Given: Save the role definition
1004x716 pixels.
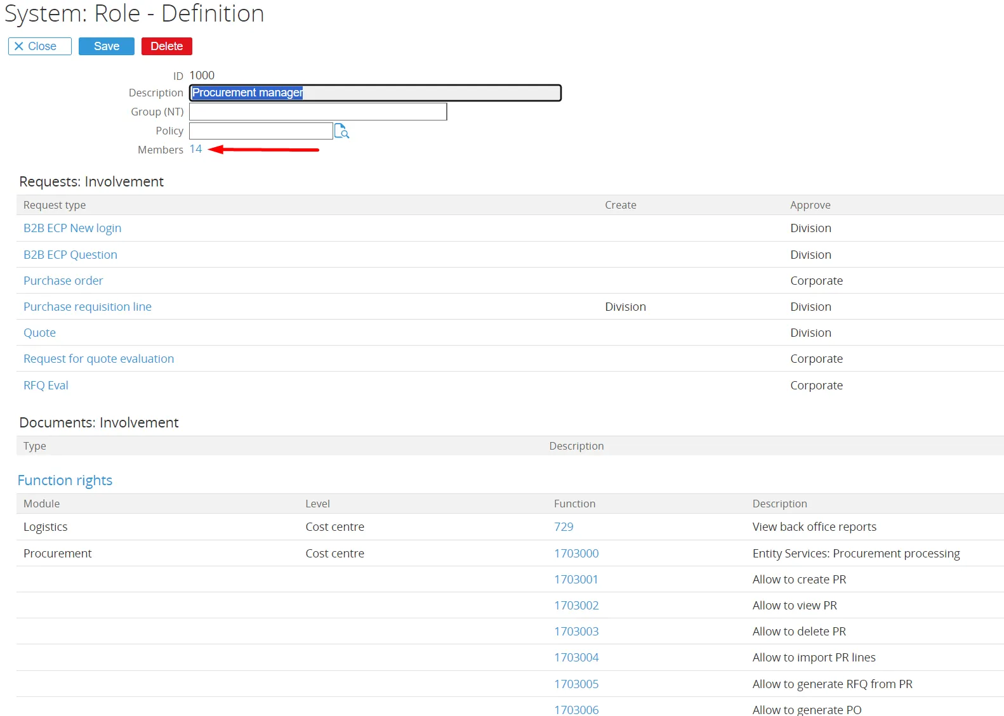Looking at the screenshot, I should pyautogui.click(x=106, y=46).
